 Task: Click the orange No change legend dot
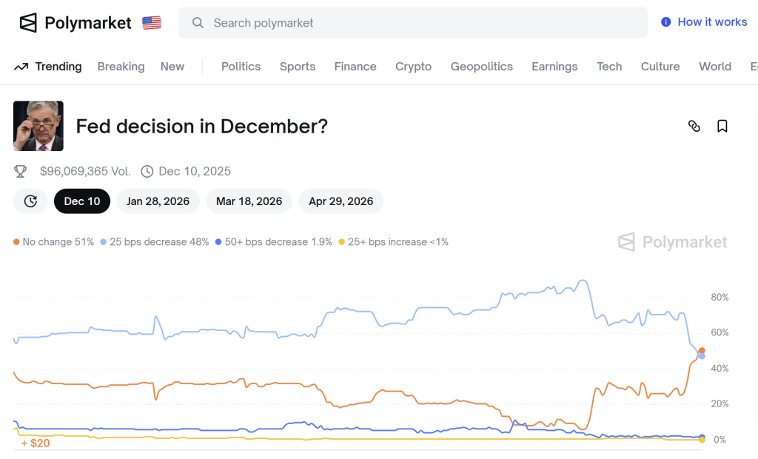tap(16, 242)
